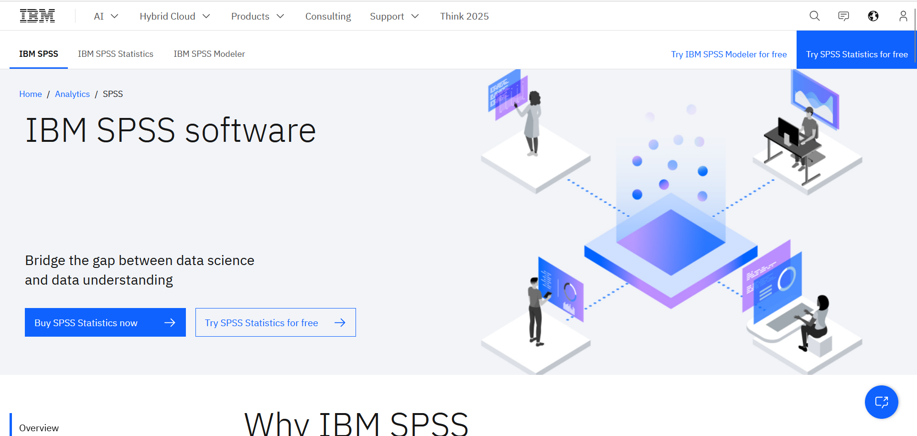
Task: Open the globe region selector
Action: [874, 16]
